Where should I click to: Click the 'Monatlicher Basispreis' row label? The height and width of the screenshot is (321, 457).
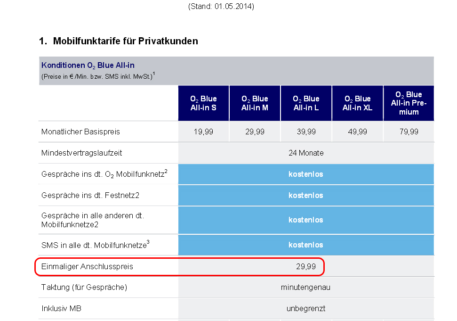pyautogui.click(x=80, y=132)
